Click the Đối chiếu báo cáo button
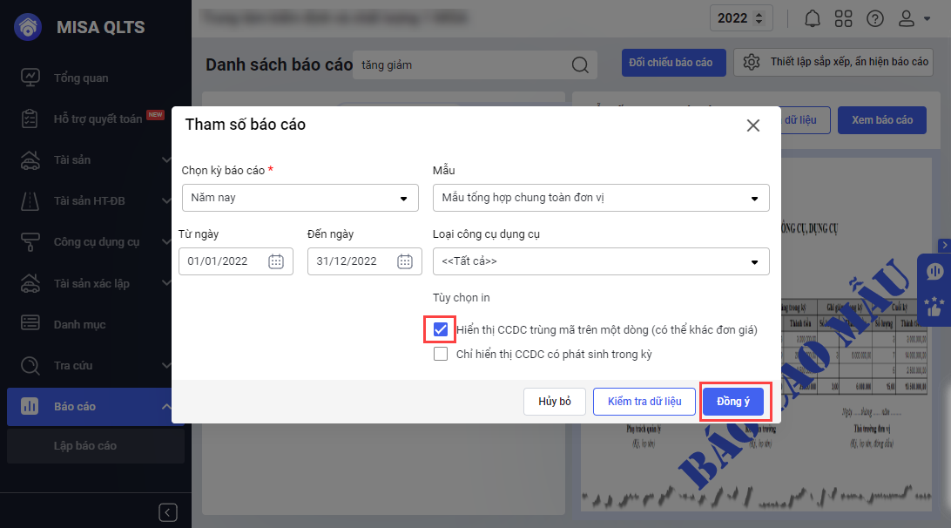This screenshot has width=951, height=528. pyautogui.click(x=673, y=63)
